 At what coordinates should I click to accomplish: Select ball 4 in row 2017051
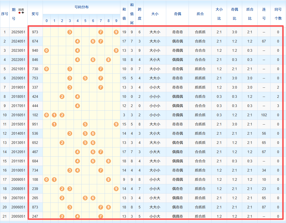pos(77,106)
